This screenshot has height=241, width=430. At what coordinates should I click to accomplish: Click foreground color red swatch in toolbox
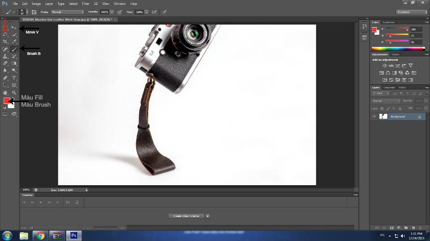[7, 101]
